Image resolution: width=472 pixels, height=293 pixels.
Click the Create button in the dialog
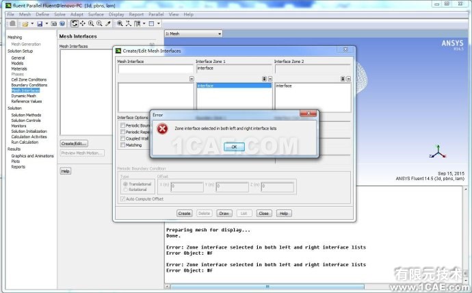(x=184, y=213)
